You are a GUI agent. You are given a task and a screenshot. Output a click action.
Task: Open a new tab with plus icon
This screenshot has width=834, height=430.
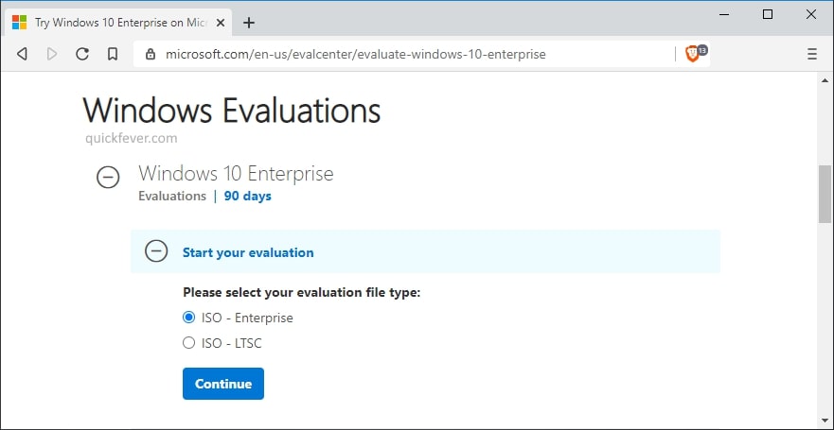pos(248,23)
